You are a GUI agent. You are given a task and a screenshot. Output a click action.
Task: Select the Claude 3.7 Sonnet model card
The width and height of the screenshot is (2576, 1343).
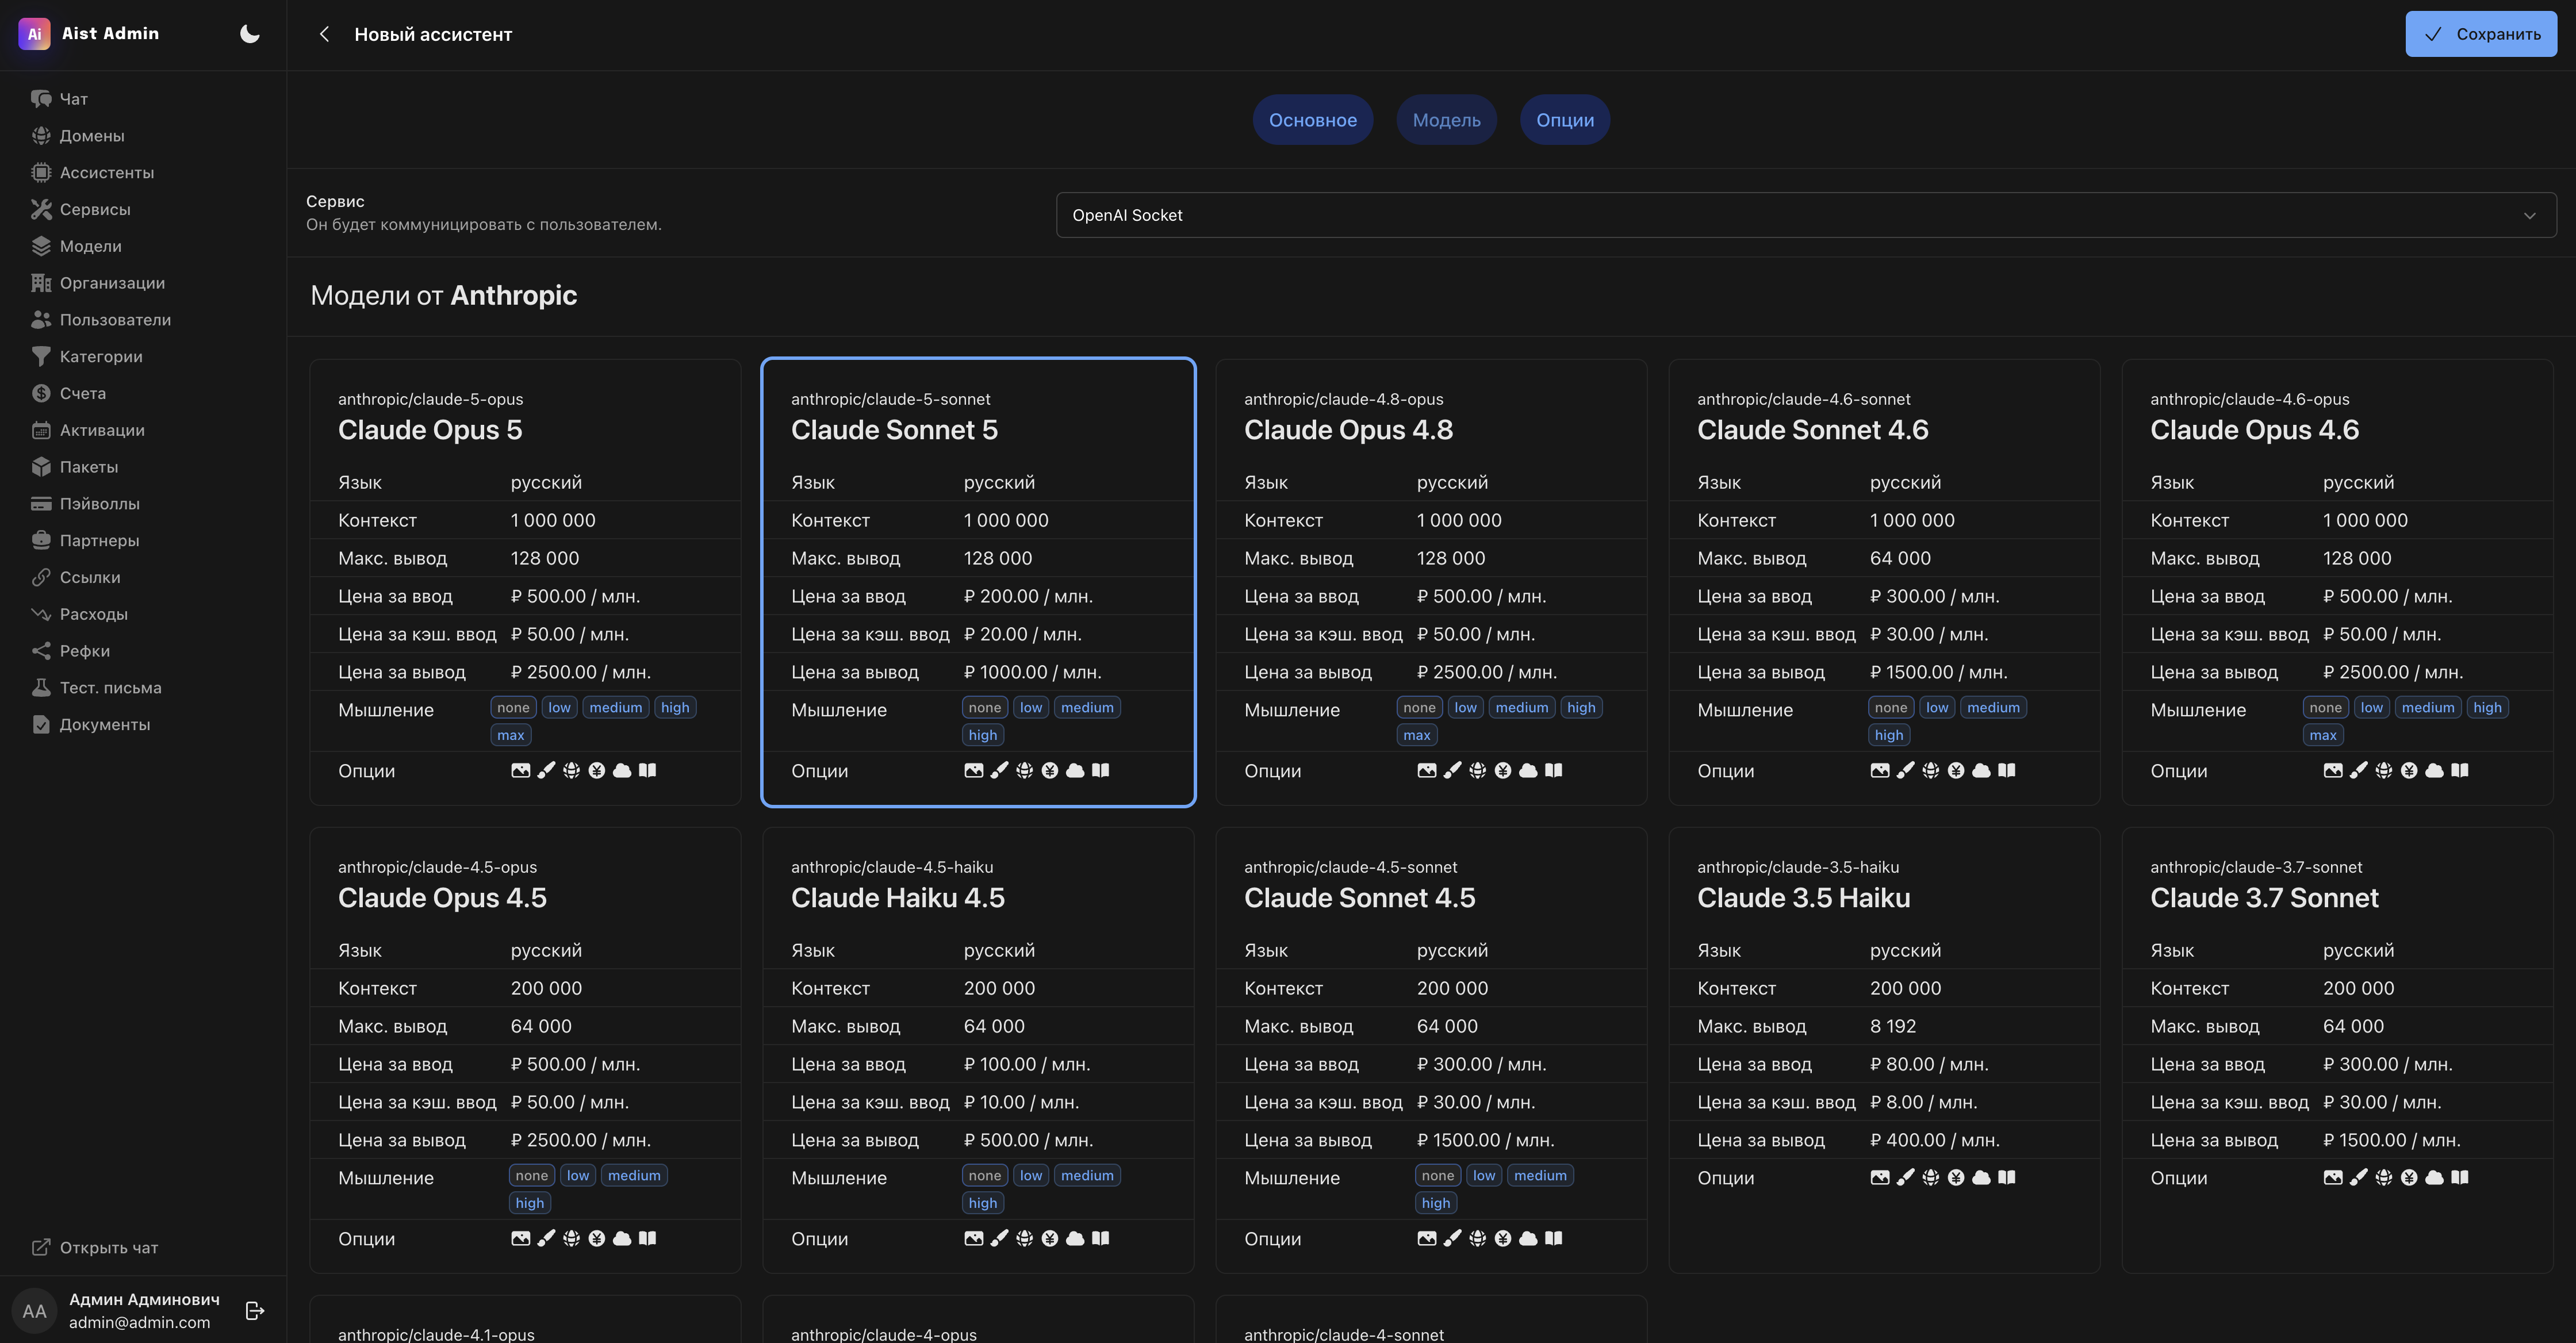tap(2337, 1050)
